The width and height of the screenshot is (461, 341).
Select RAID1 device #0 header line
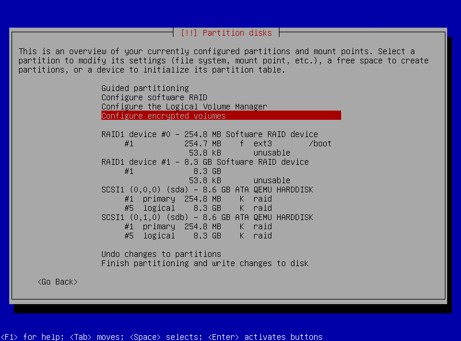click(x=209, y=134)
